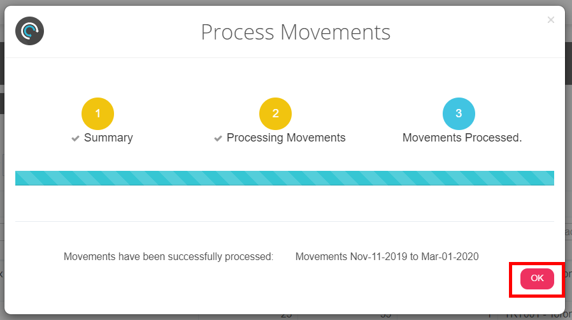The height and width of the screenshot is (320, 572).
Task: Click the successfully processed message text
Action: point(168,257)
